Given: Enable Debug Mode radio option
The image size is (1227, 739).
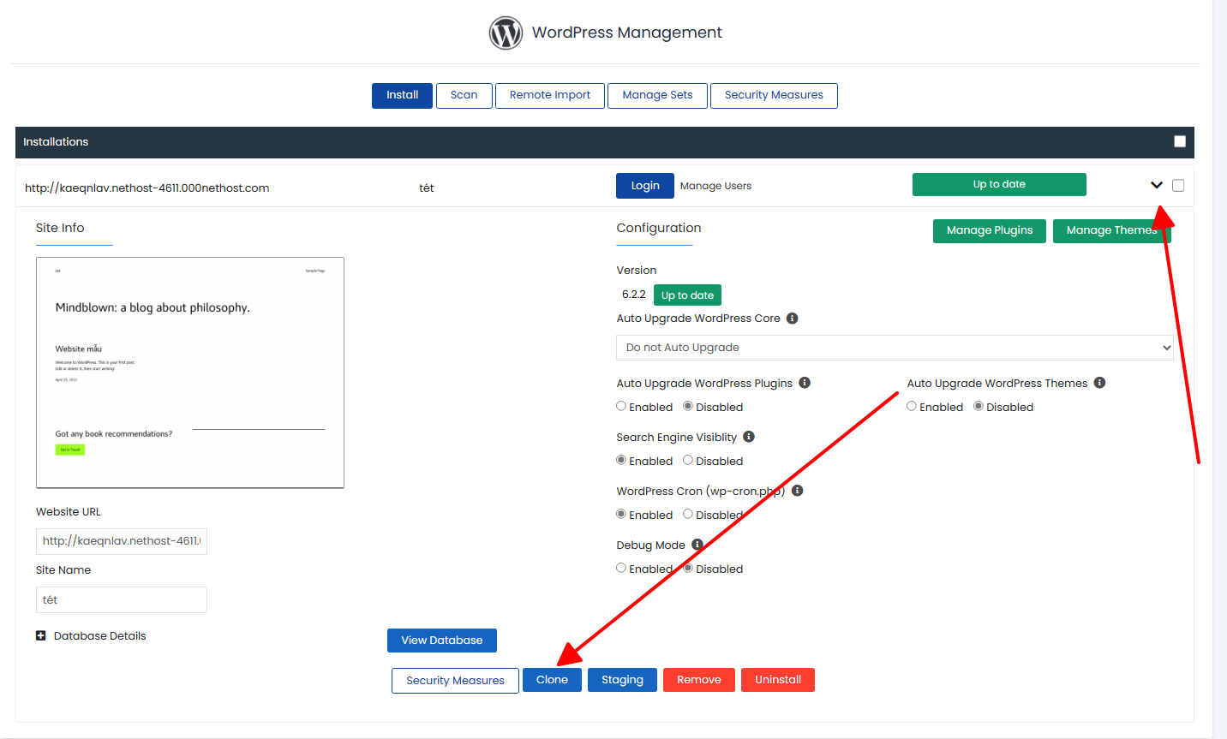Looking at the screenshot, I should (x=621, y=568).
